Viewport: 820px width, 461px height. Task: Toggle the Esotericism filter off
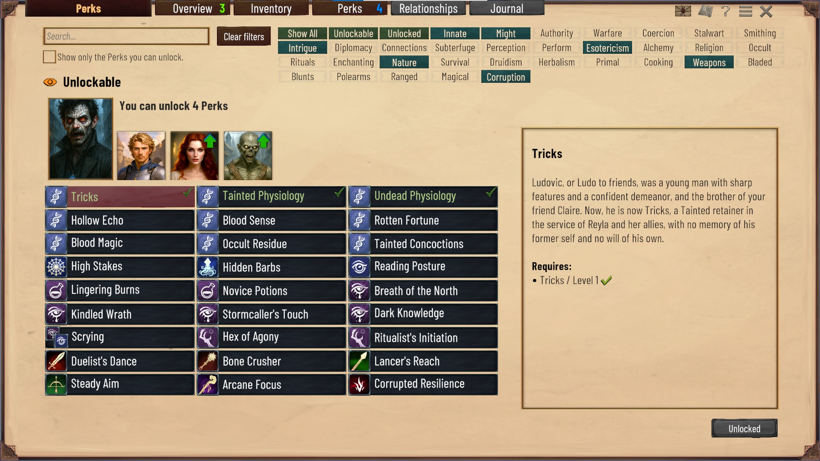tap(607, 48)
